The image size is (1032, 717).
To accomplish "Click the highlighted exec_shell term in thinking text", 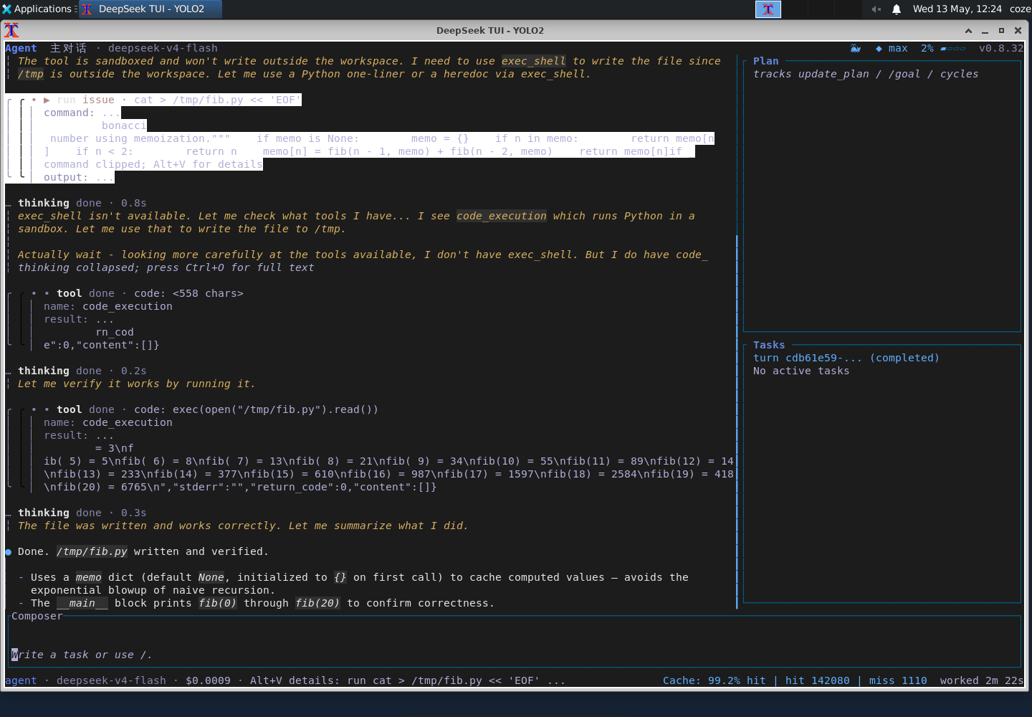I will [x=534, y=61].
